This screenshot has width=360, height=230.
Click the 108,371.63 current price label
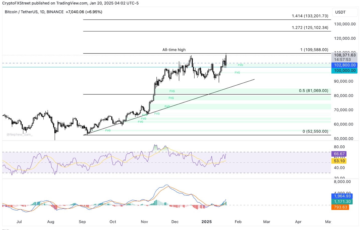click(x=344, y=55)
